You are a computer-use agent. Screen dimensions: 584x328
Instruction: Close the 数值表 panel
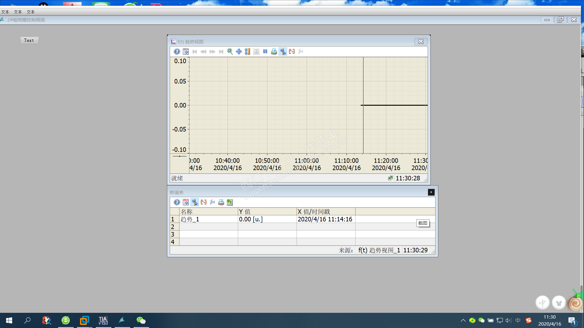click(x=431, y=192)
